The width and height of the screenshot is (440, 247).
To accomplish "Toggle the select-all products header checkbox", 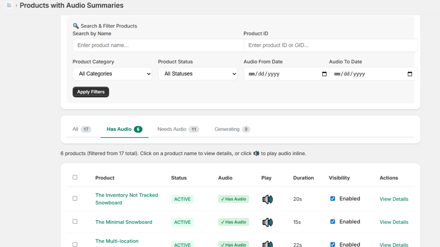I will pos(75,177).
